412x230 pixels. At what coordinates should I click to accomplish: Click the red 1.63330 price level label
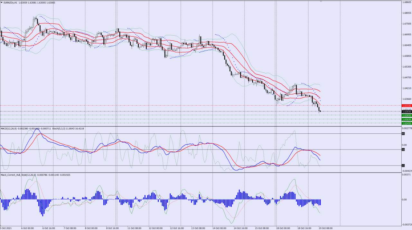[x=407, y=106]
